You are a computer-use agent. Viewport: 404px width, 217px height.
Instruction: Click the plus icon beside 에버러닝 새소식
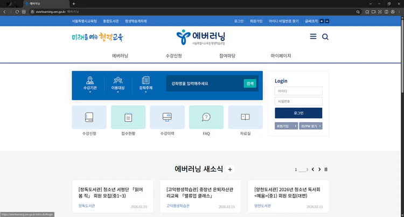coord(230,170)
